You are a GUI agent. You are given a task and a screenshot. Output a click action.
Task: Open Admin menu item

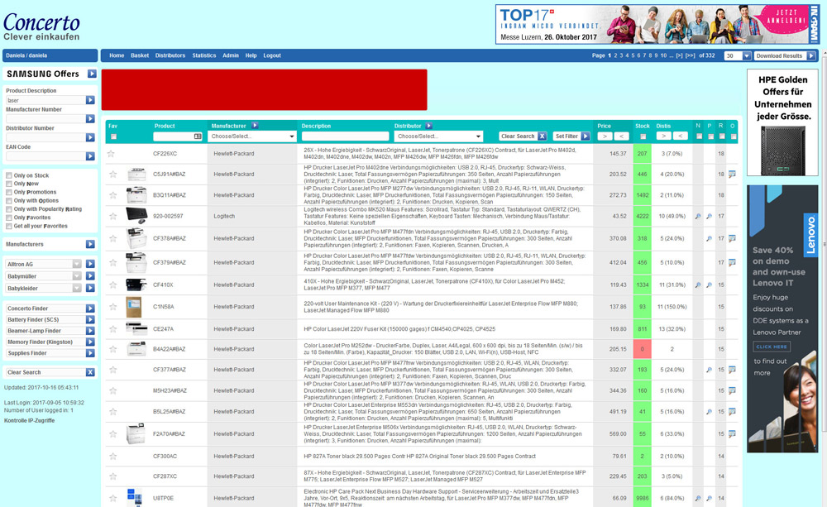click(231, 55)
